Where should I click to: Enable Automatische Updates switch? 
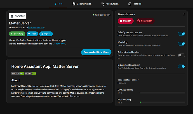point(182,55)
